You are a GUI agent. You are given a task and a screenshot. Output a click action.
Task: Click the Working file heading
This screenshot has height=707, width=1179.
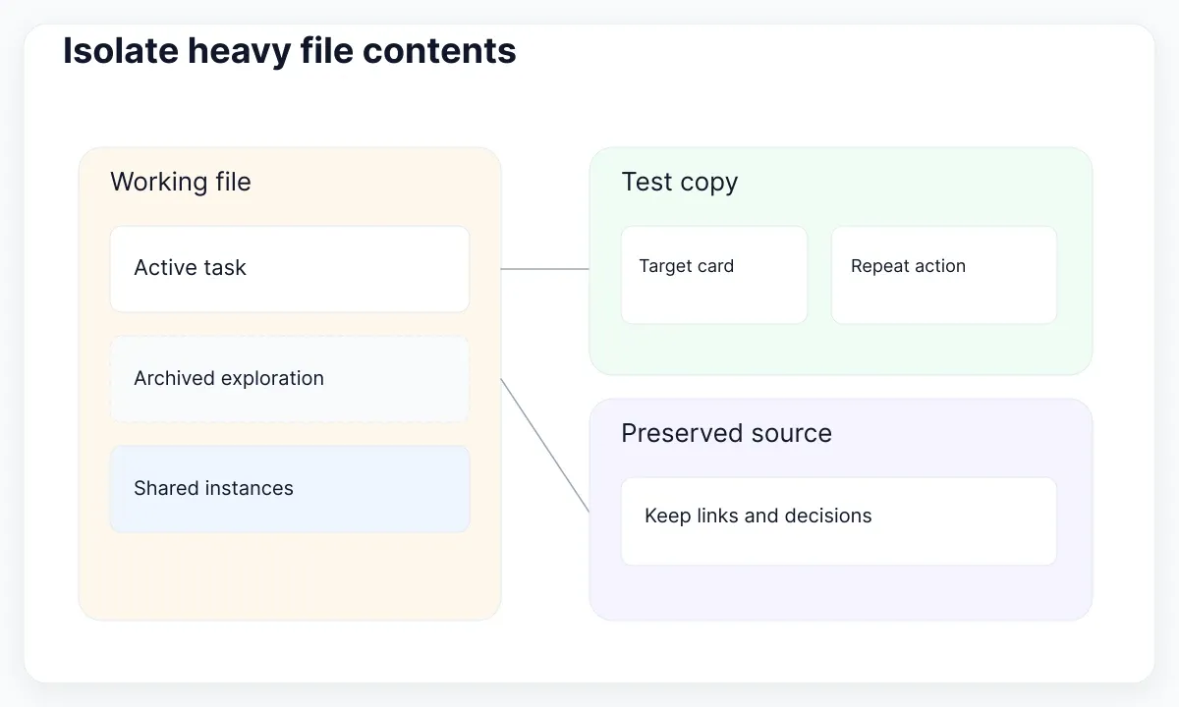coord(181,182)
